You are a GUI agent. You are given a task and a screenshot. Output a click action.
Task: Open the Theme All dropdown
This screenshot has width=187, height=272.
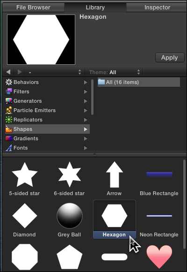114,72
